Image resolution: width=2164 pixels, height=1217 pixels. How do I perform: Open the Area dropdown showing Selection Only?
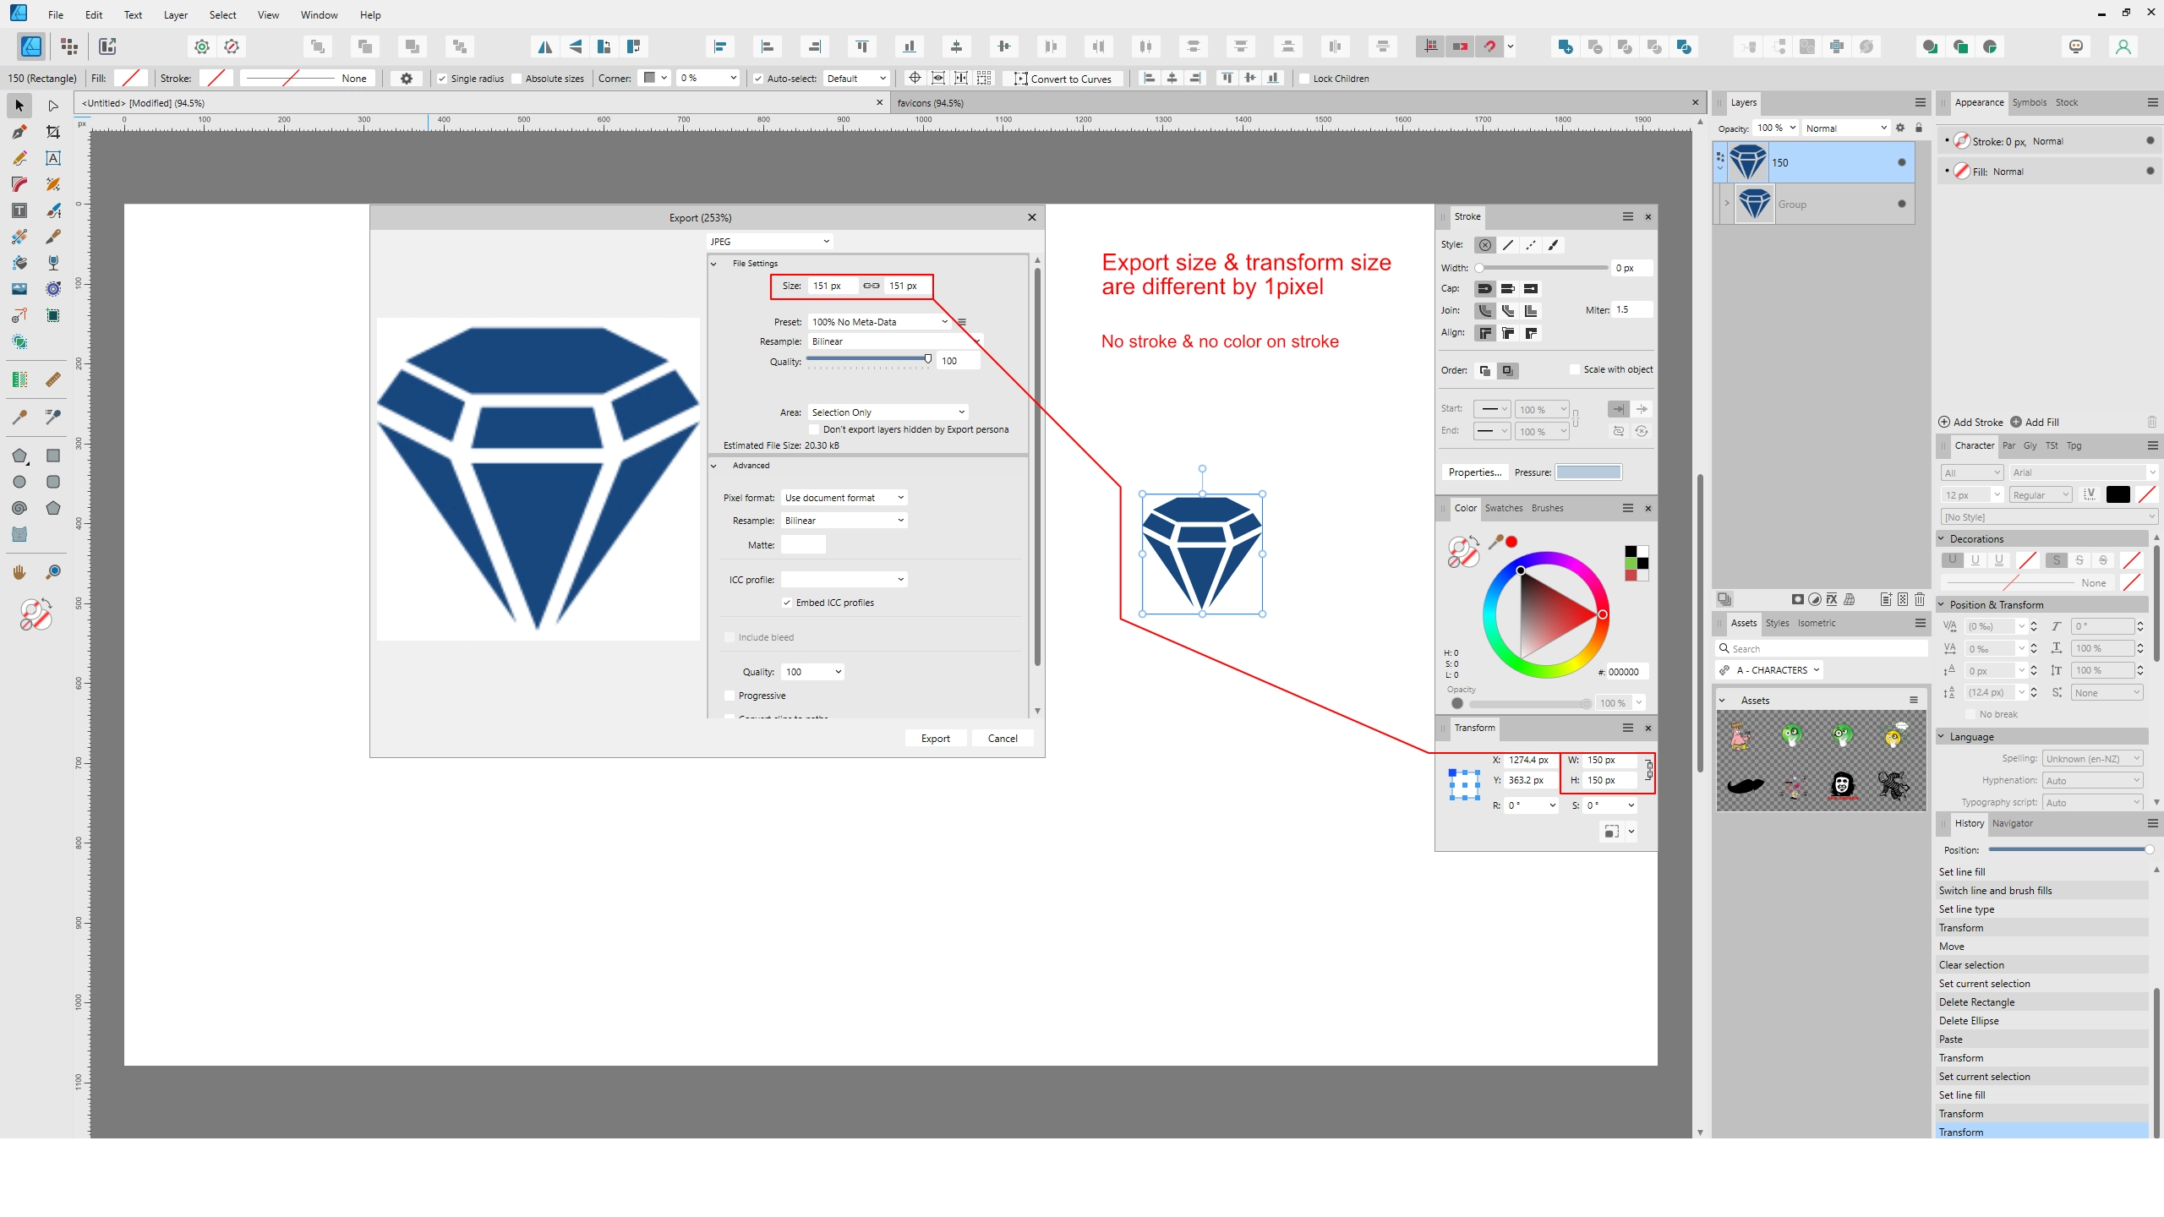tap(888, 412)
